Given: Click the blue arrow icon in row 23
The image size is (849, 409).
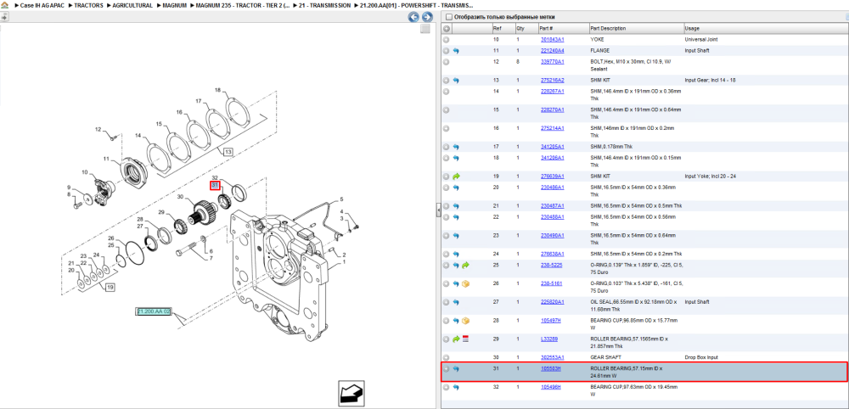Looking at the screenshot, I should point(456,236).
